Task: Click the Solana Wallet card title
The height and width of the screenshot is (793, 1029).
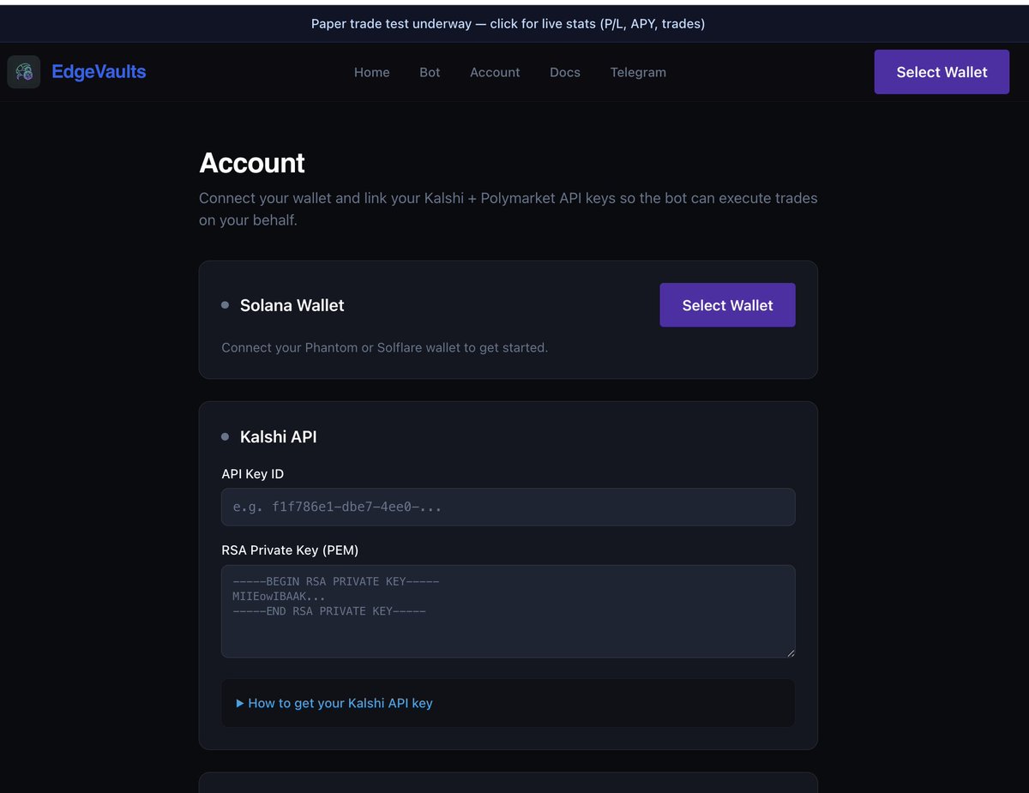Action: click(x=292, y=305)
